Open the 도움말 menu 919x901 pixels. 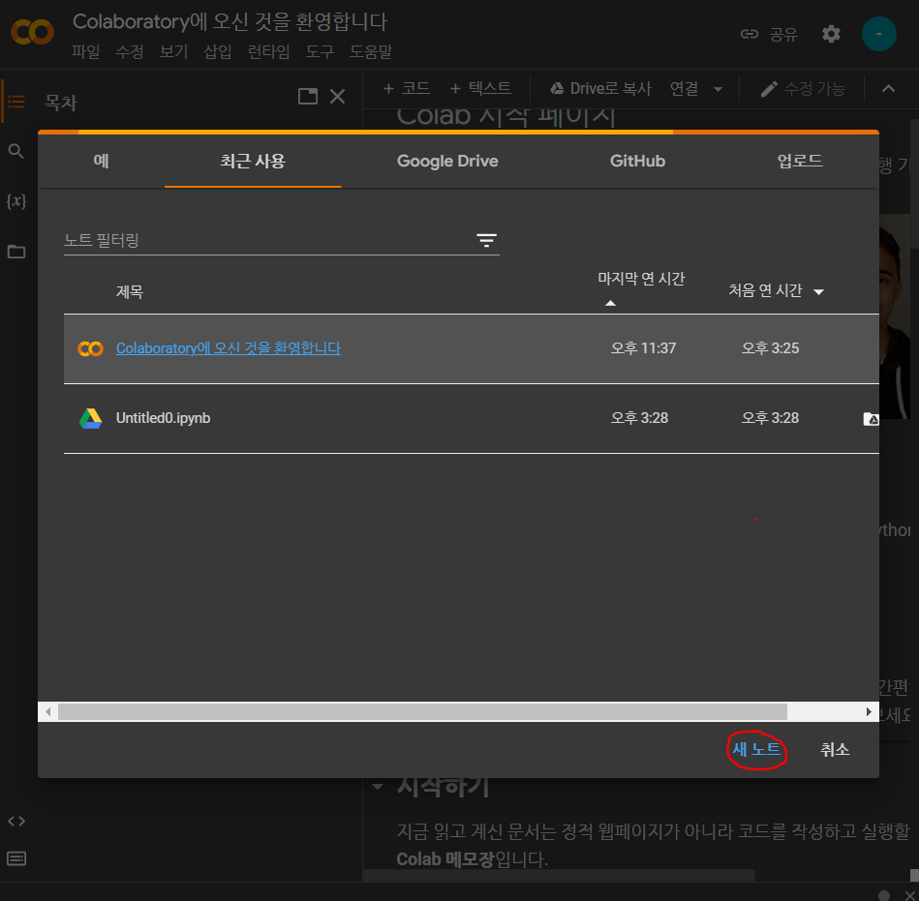click(371, 51)
